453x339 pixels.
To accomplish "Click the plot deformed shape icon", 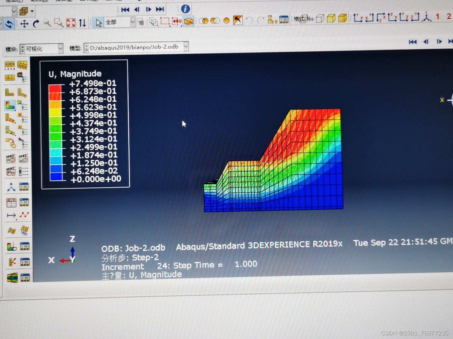I will [x=22, y=93].
